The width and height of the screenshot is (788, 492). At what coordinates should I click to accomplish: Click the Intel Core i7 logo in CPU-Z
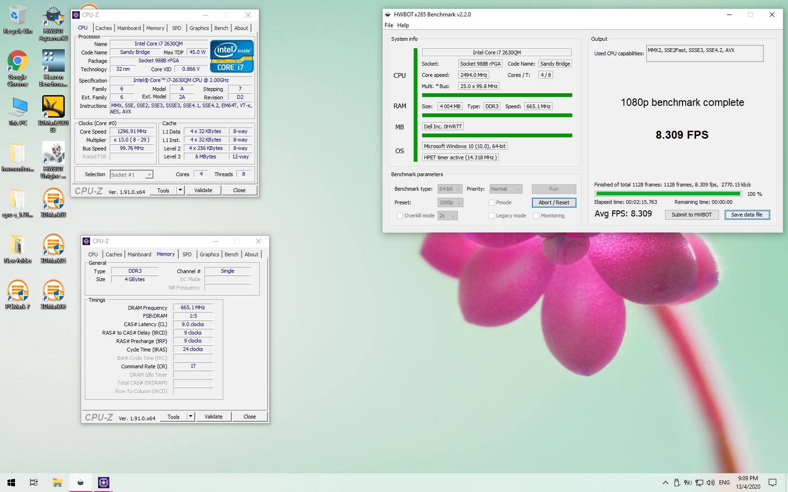232,56
